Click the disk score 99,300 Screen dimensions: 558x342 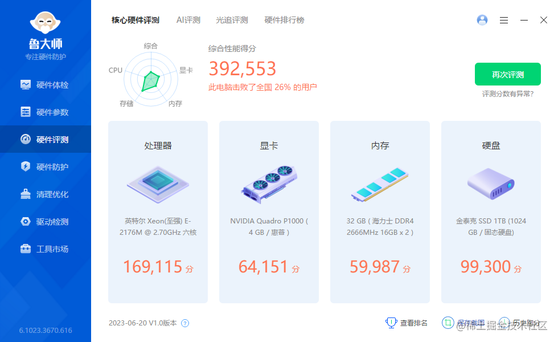486,267
